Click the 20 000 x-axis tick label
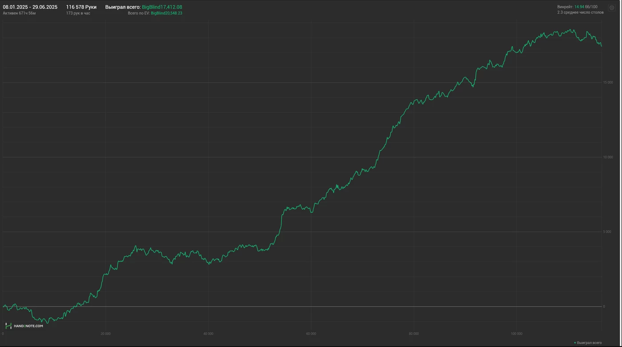 coord(105,334)
